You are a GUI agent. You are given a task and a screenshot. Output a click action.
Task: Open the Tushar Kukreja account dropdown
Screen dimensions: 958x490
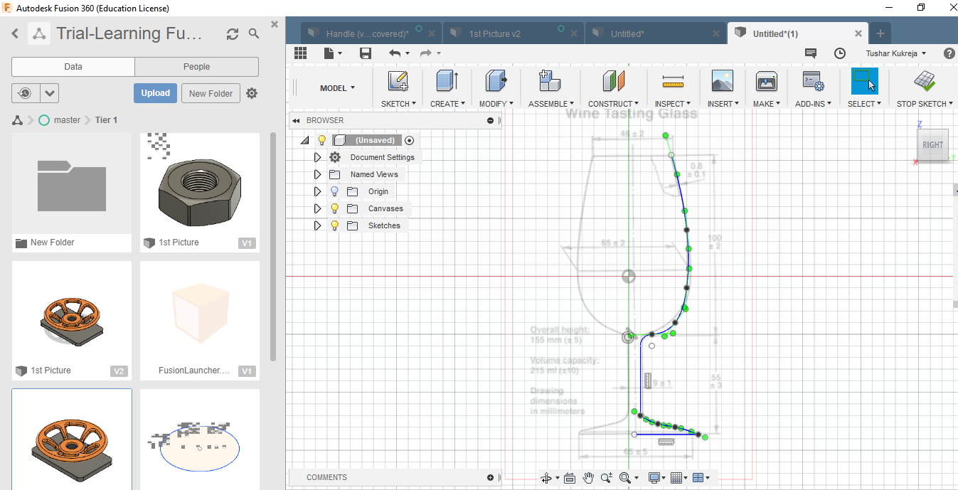pyautogui.click(x=896, y=53)
